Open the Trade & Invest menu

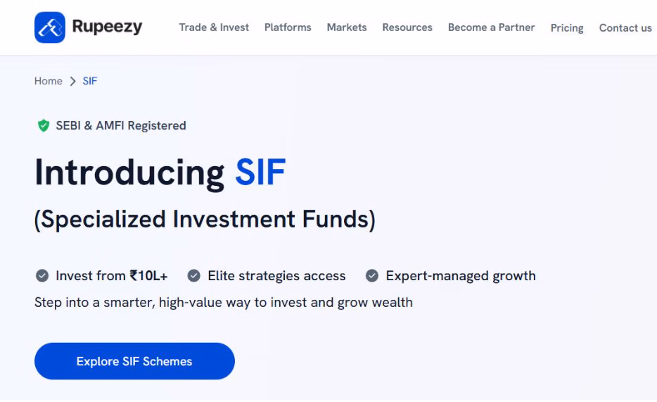click(x=214, y=27)
